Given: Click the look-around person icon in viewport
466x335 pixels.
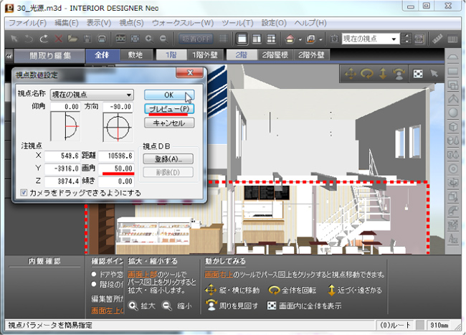Looking at the screenshot, I should click(399, 73).
